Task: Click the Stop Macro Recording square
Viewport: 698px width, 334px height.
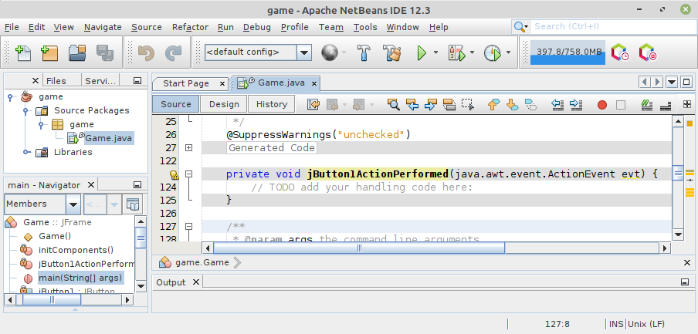Action: (x=621, y=105)
